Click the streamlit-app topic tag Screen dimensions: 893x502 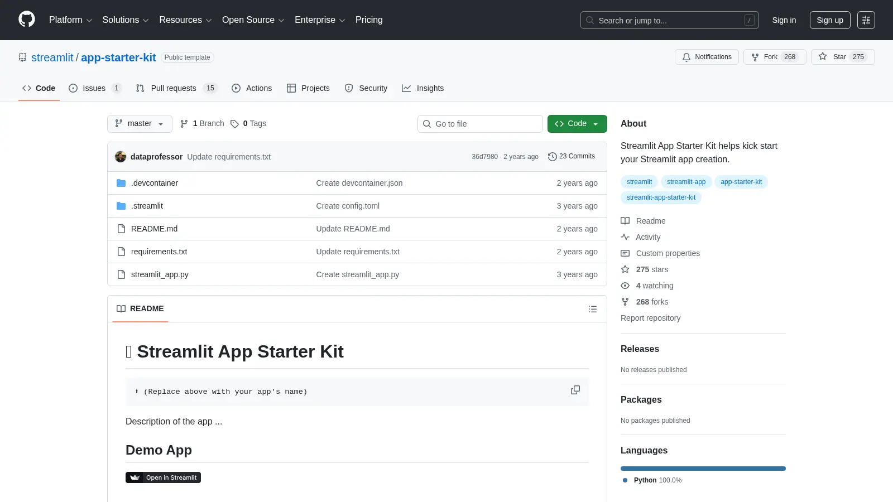tap(686, 182)
